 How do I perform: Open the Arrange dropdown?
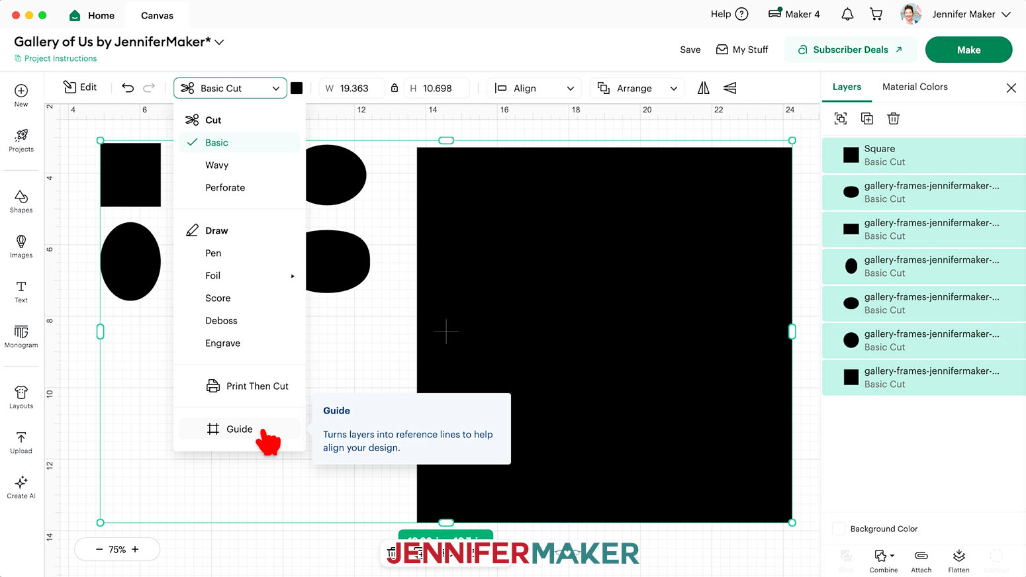click(638, 88)
